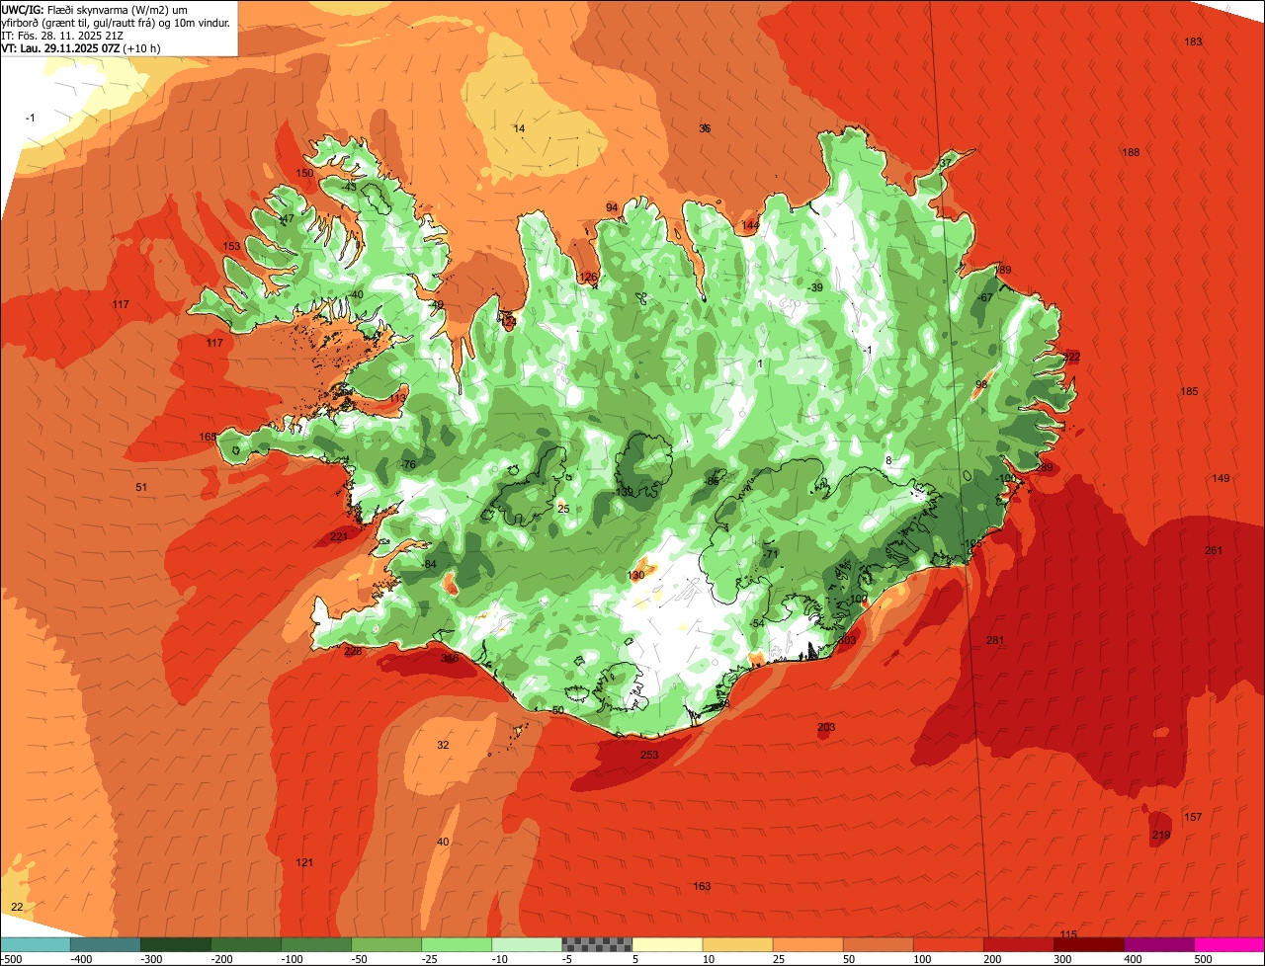Image resolution: width=1265 pixels, height=966 pixels.
Task: Click flux value '322' on the east coast
Action: 1071,357
